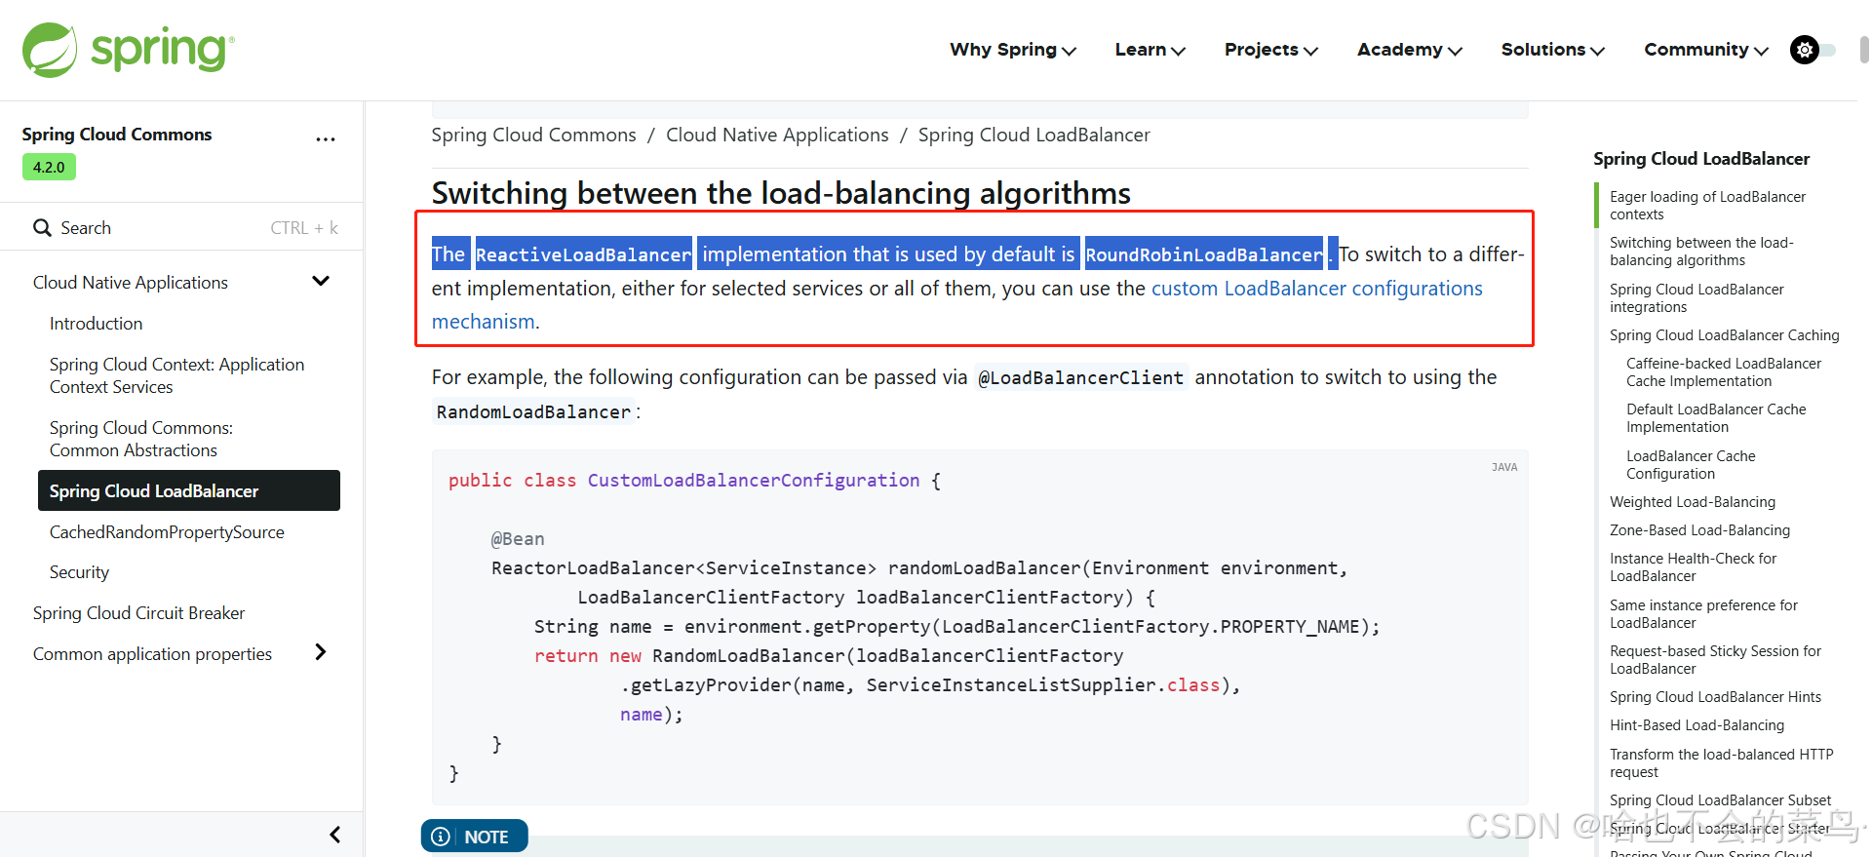
Task: Collapse the sidebar with the left chevron
Action: (x=335, y=835)
